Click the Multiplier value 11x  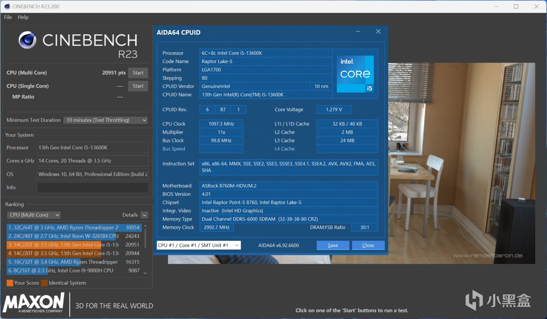tap(221, 132)
